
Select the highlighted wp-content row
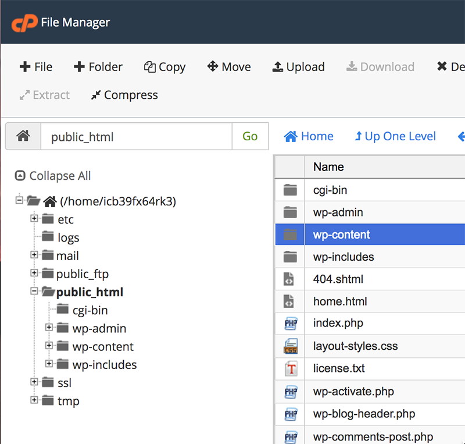coord(370,235)
